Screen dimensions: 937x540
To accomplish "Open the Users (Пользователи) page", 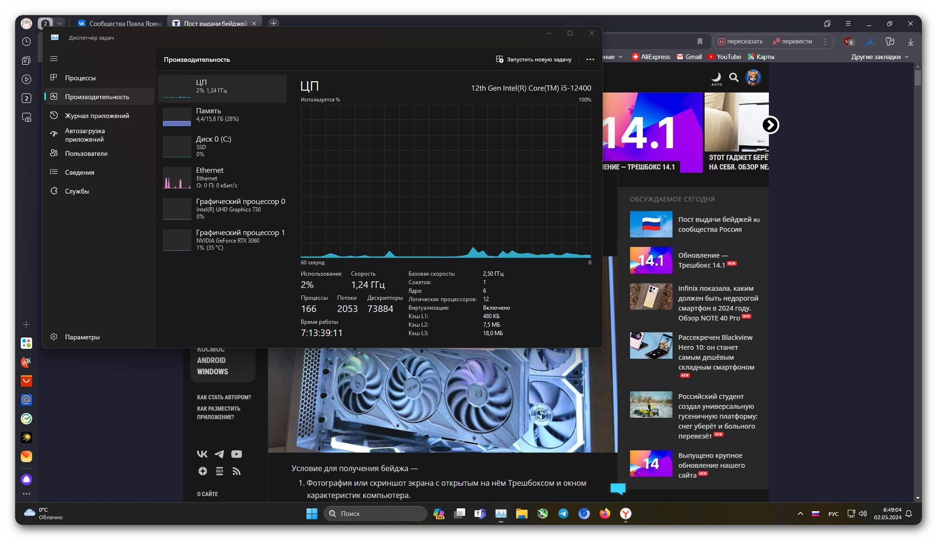I will pyautogui.click(x=86, y=153).
